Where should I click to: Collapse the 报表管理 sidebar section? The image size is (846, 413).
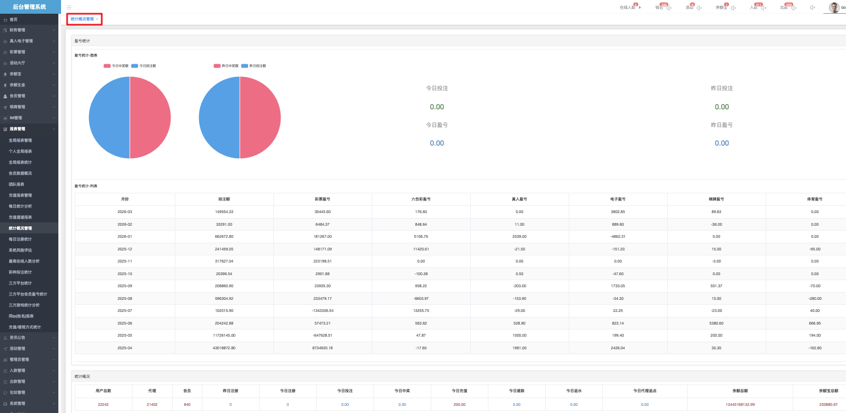[54, 129]
